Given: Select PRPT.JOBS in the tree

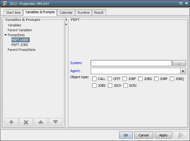Looking at the screenshot, I should tap(20, 45).
